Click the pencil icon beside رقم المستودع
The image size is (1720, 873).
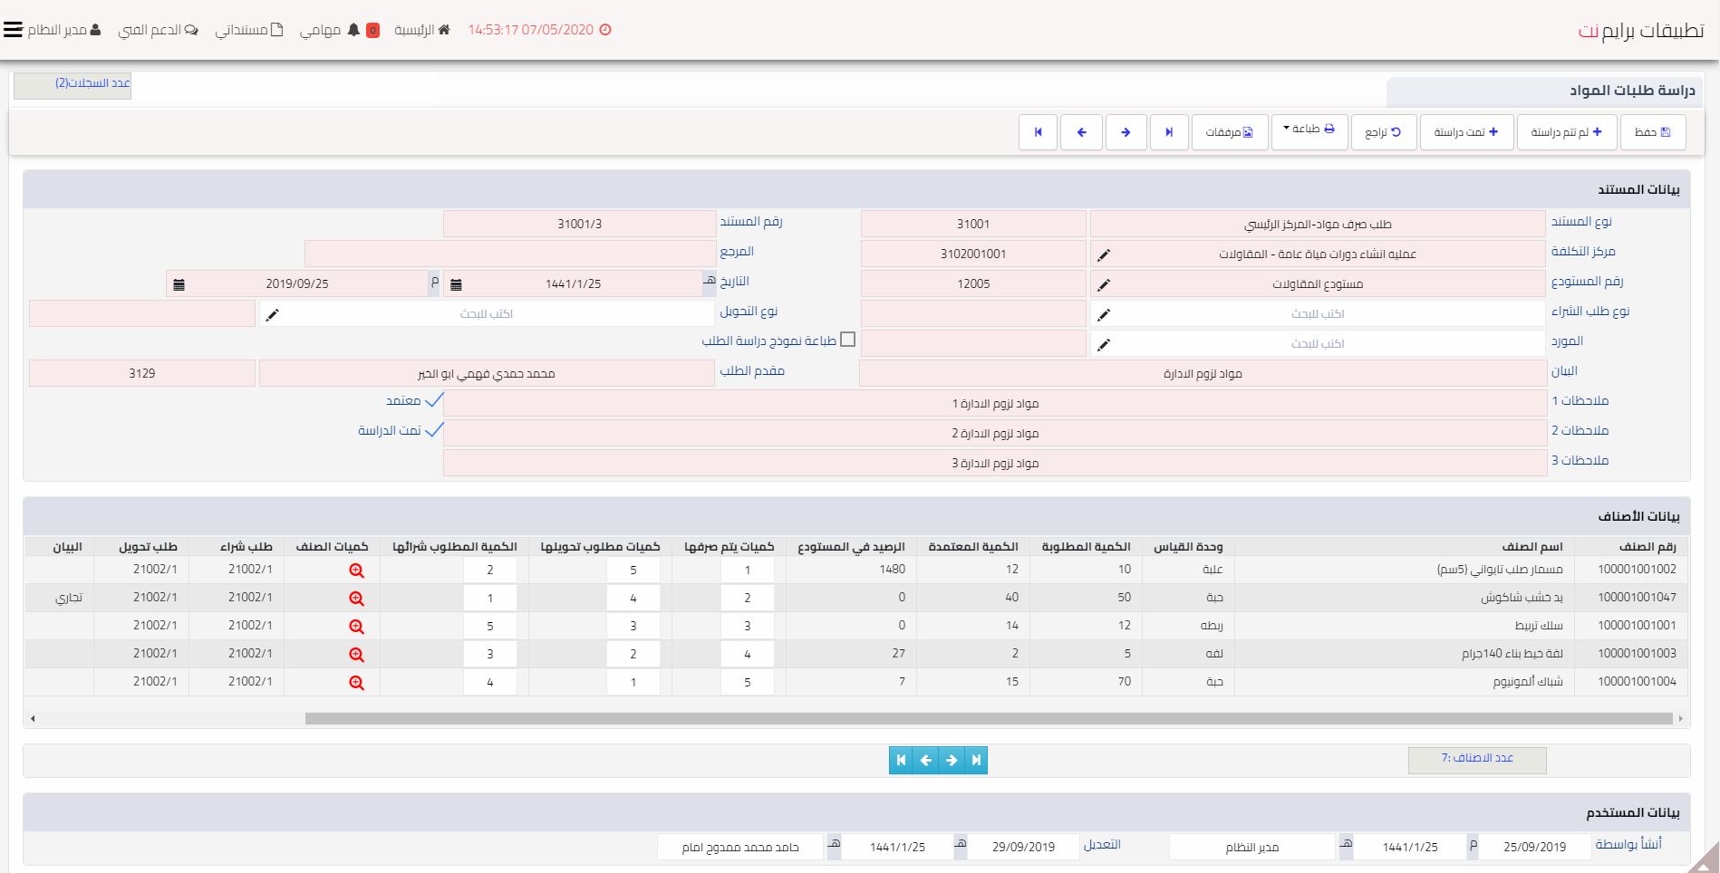pyautogui.click(x=1103, y=285)
